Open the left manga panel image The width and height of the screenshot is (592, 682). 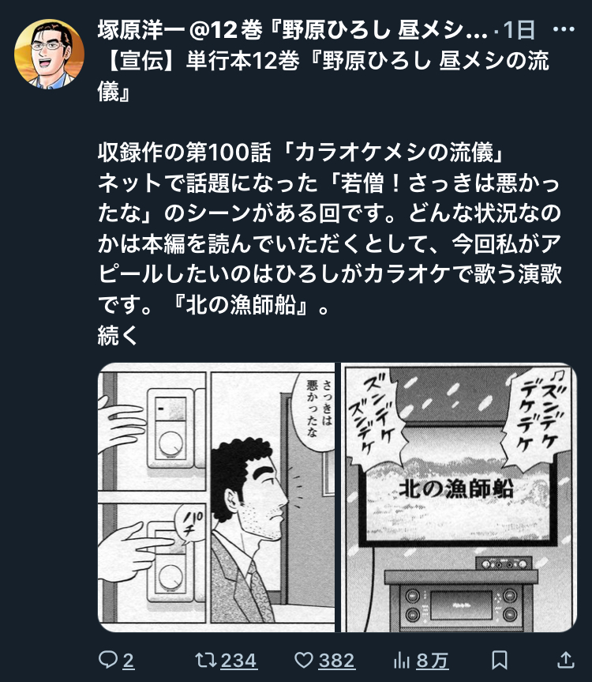(x=215, y=497)
